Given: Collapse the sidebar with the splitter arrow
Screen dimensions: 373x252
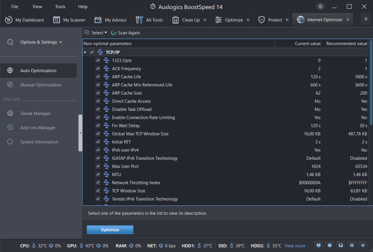Looking at the screenshot, I should coord(80,133).
